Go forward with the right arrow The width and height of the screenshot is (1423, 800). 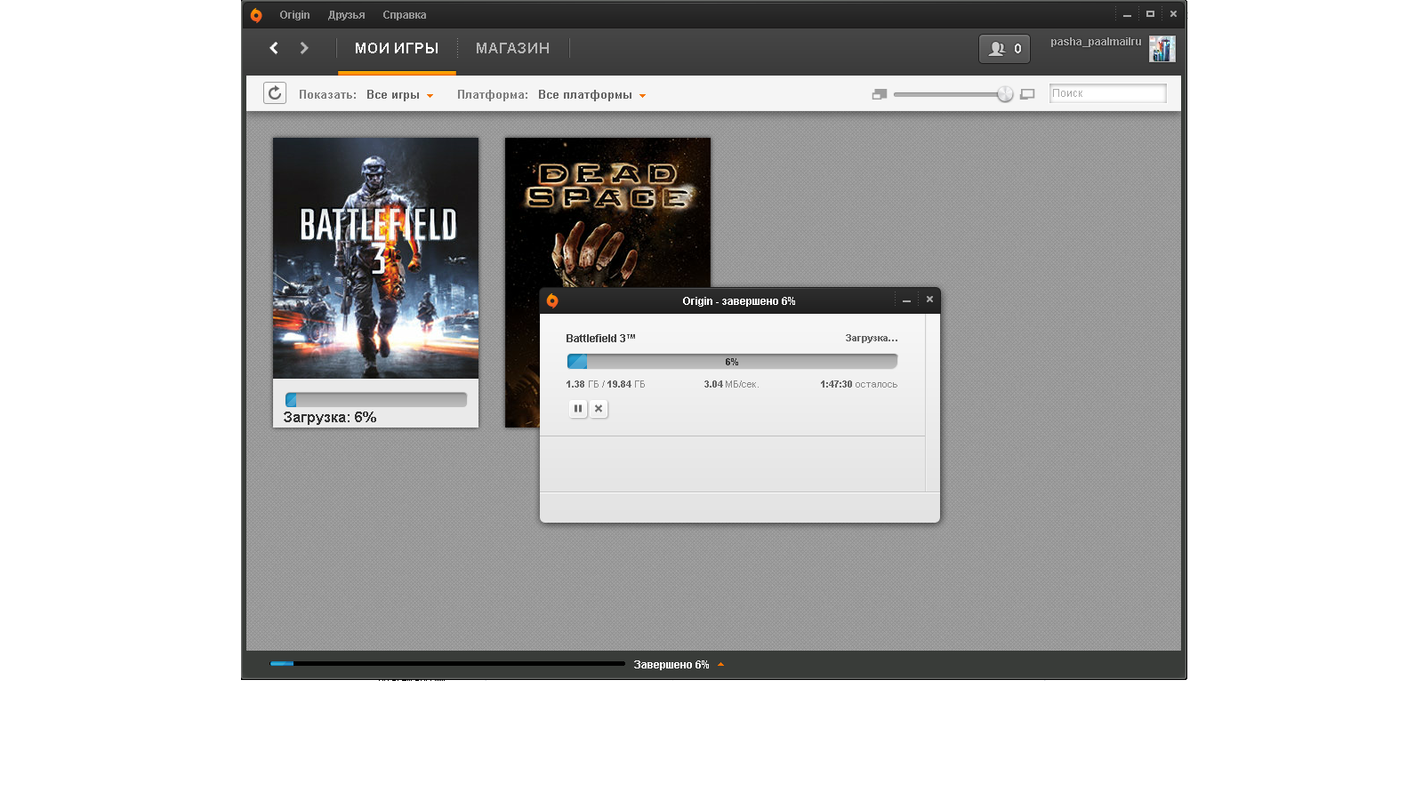304,48
